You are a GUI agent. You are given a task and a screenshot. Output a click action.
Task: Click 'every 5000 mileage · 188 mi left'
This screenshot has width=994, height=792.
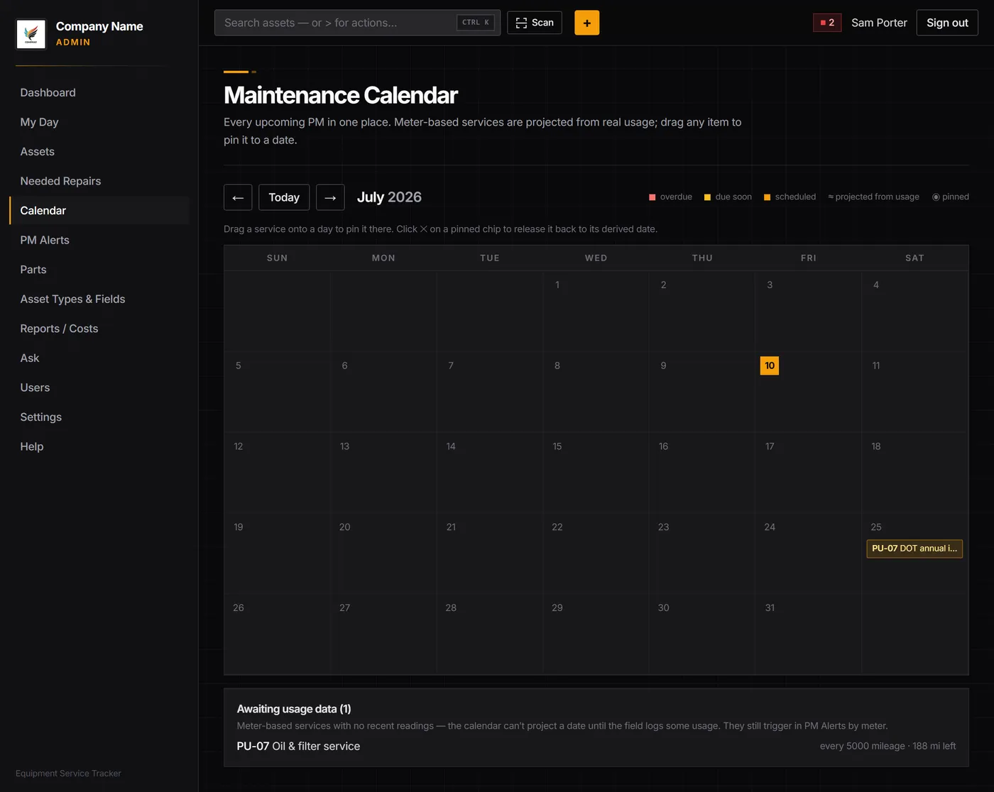point(887,746)
